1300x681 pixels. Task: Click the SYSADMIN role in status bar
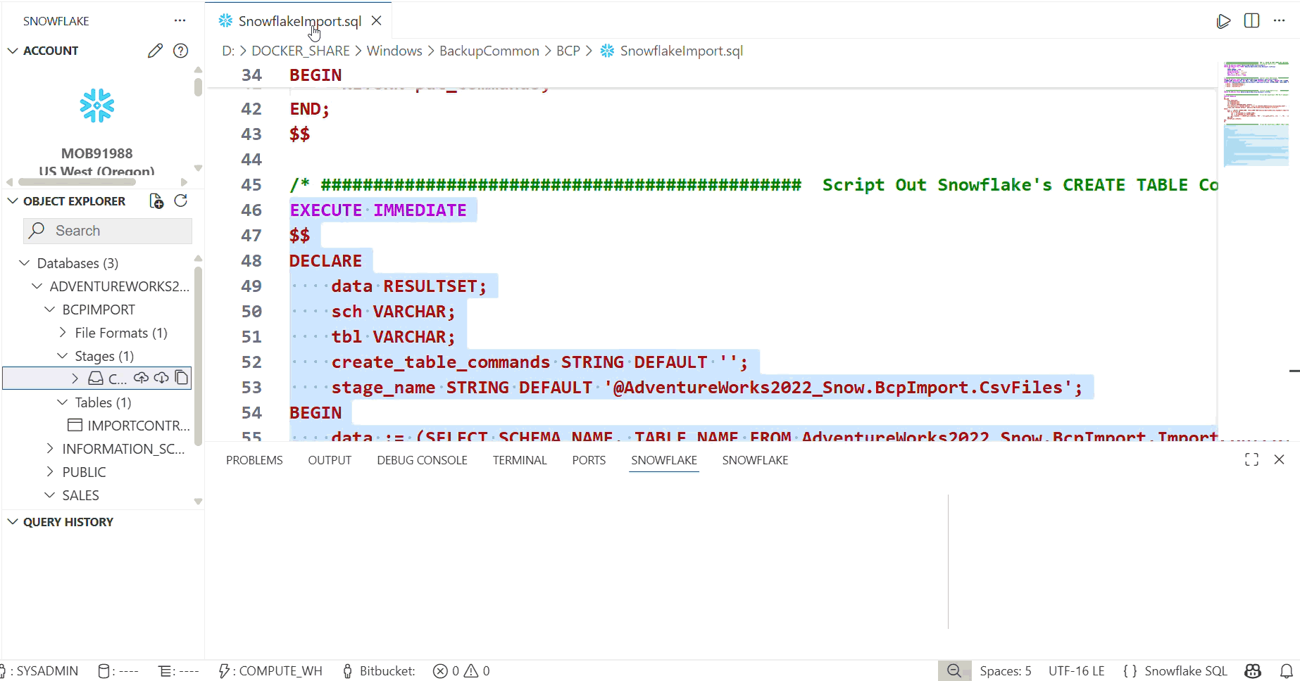[x=40, y=671]
